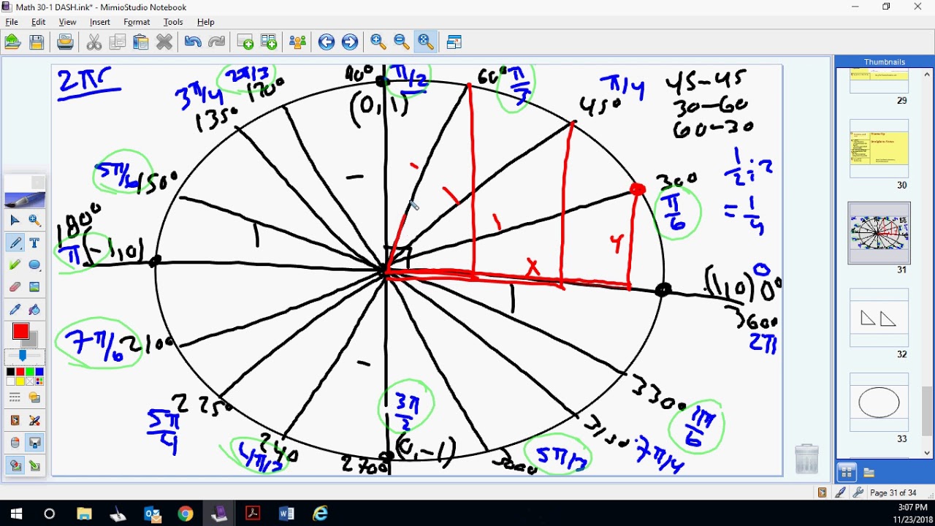Insert a new page with plus icon
935x526 pixels.
tap(245, 42)
